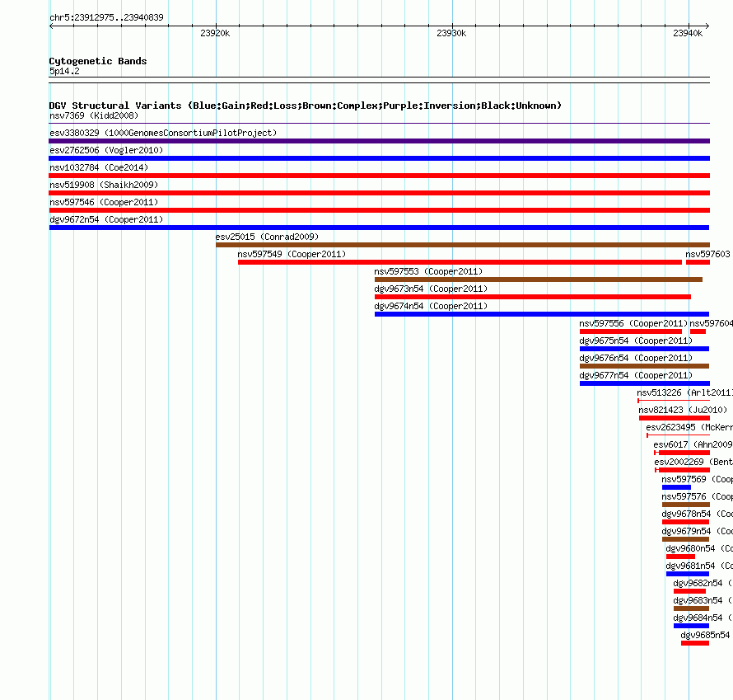Click the esv2623495 label
The width and height of the screenshot is (733, 700).
[689, 427]
